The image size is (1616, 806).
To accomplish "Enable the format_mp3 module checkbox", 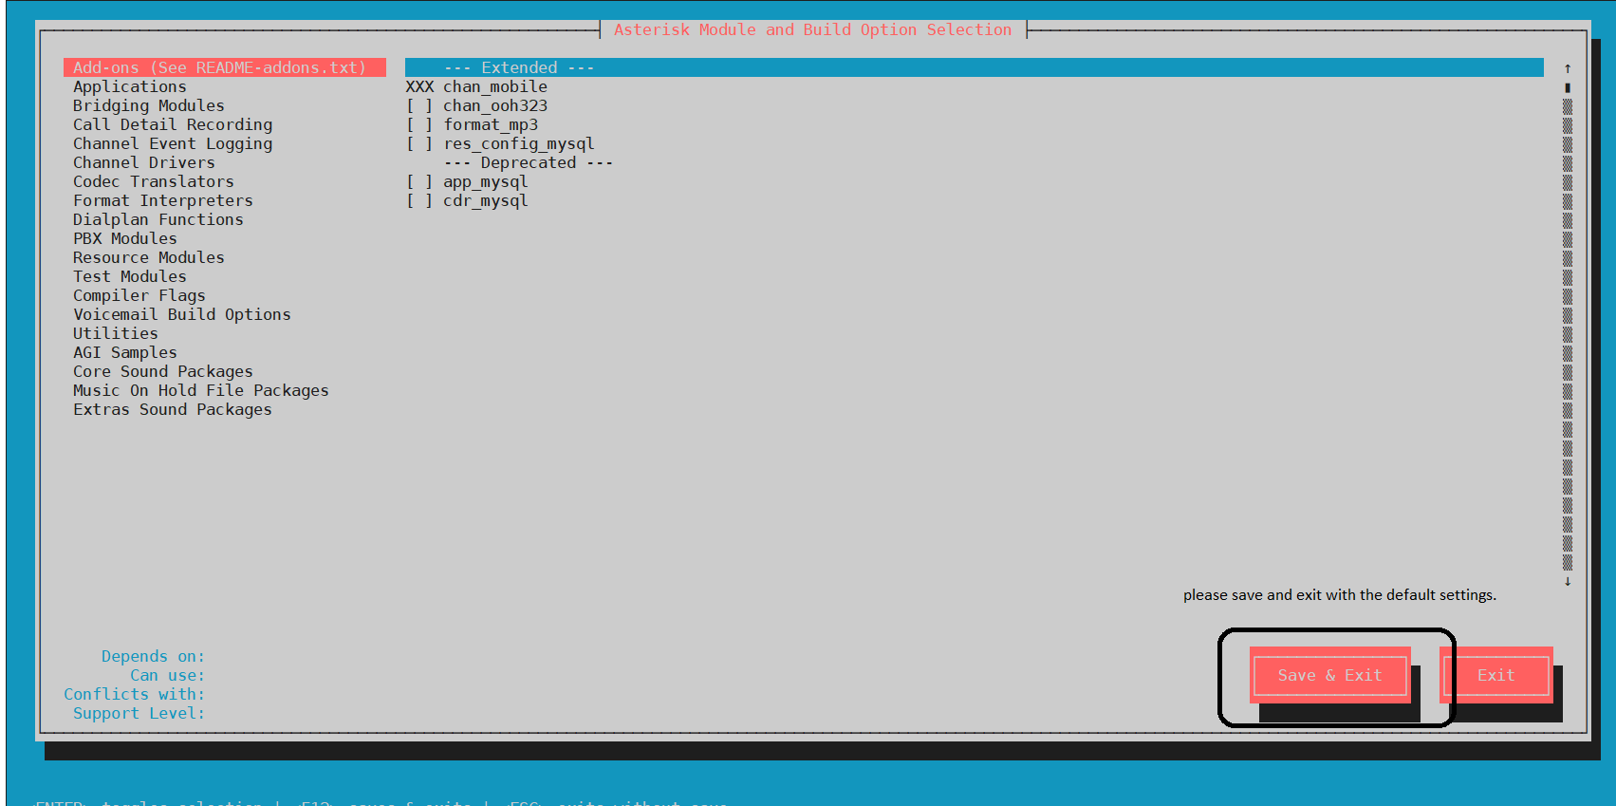I will 419,124.
